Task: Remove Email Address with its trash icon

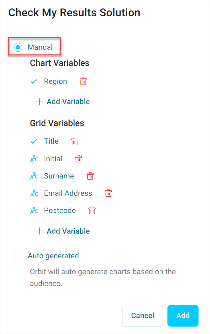Action: tap(108, 193)
